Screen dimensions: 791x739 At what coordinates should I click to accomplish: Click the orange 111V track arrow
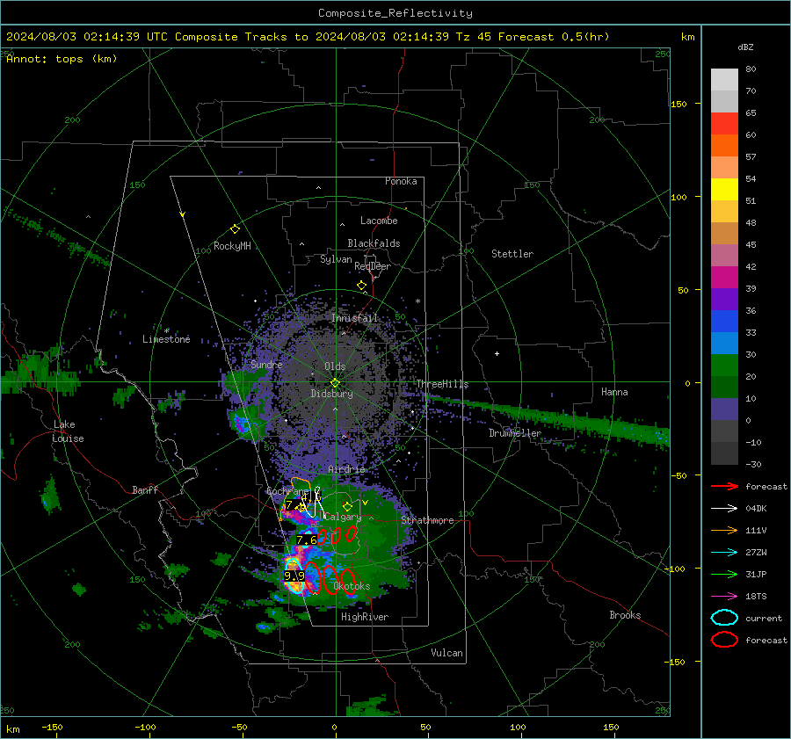(x=724, y=530)
